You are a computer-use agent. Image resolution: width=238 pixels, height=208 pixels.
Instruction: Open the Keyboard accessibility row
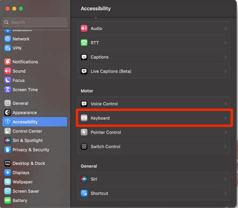tap(154, 118)
